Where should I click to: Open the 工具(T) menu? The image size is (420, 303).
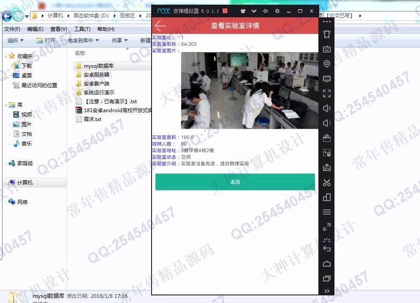82,29
